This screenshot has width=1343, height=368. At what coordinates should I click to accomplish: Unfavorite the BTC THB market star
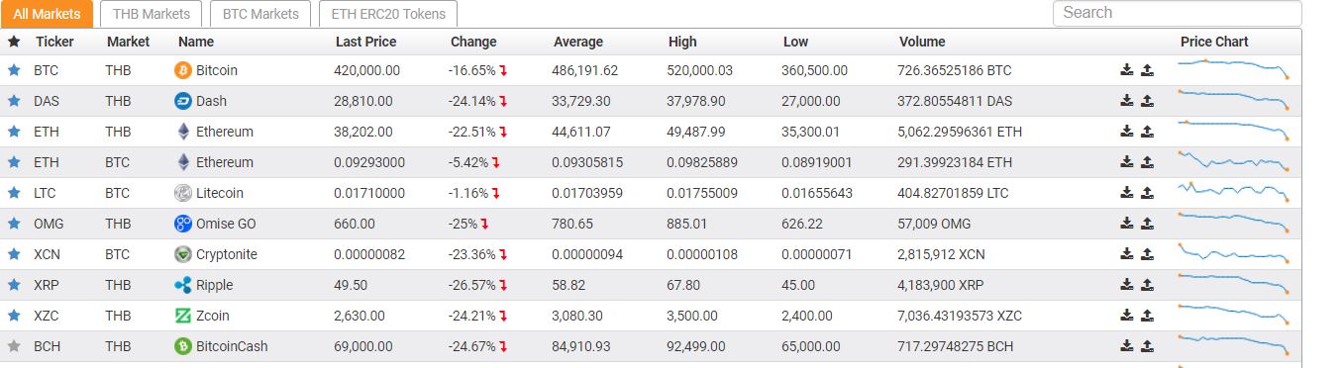pos(14,70)
